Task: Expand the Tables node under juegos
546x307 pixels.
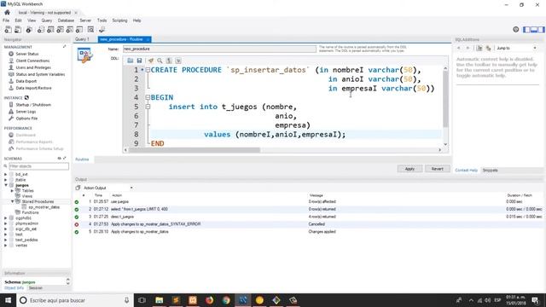Action: pos(12,191)
